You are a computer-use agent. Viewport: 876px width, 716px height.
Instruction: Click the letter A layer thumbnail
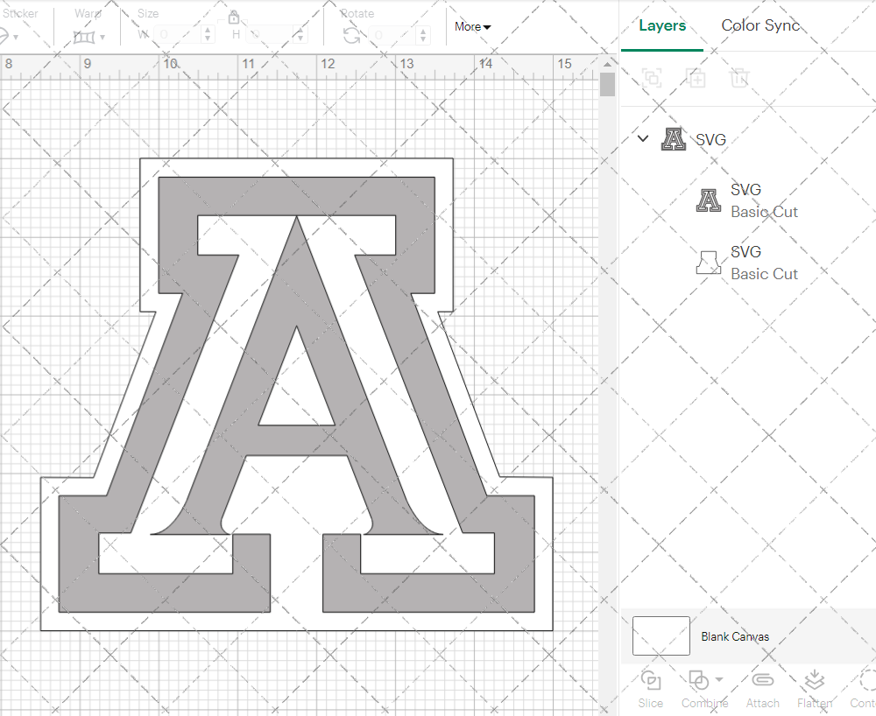pyautogui.click(x=709, y=200)
